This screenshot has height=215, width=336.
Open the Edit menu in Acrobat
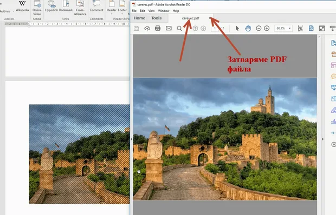pos(143,11)
